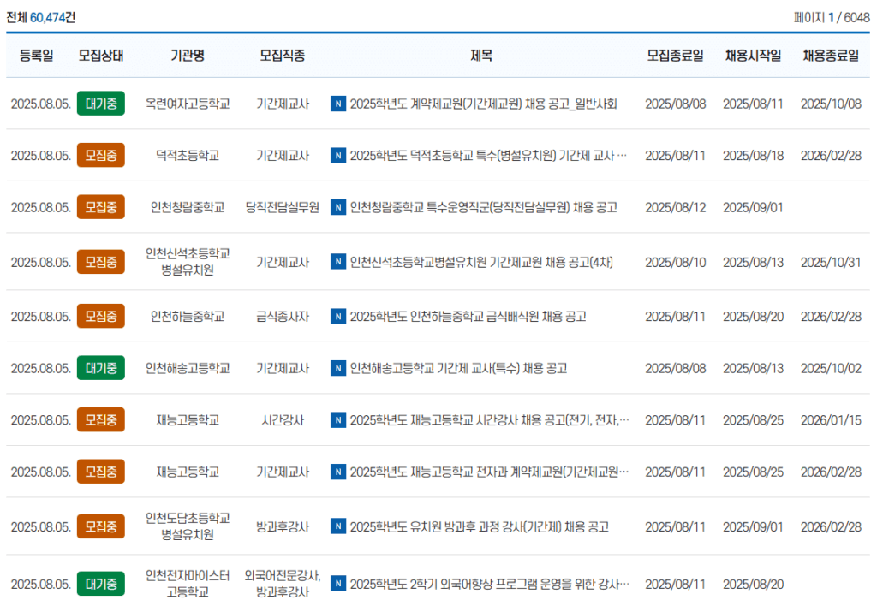Image resolution: width=877 pixels, height=606 pixels.
Task: Click the N icon on the 인천신석초등학교병설유치원 posting
Action: pos(337,261)
